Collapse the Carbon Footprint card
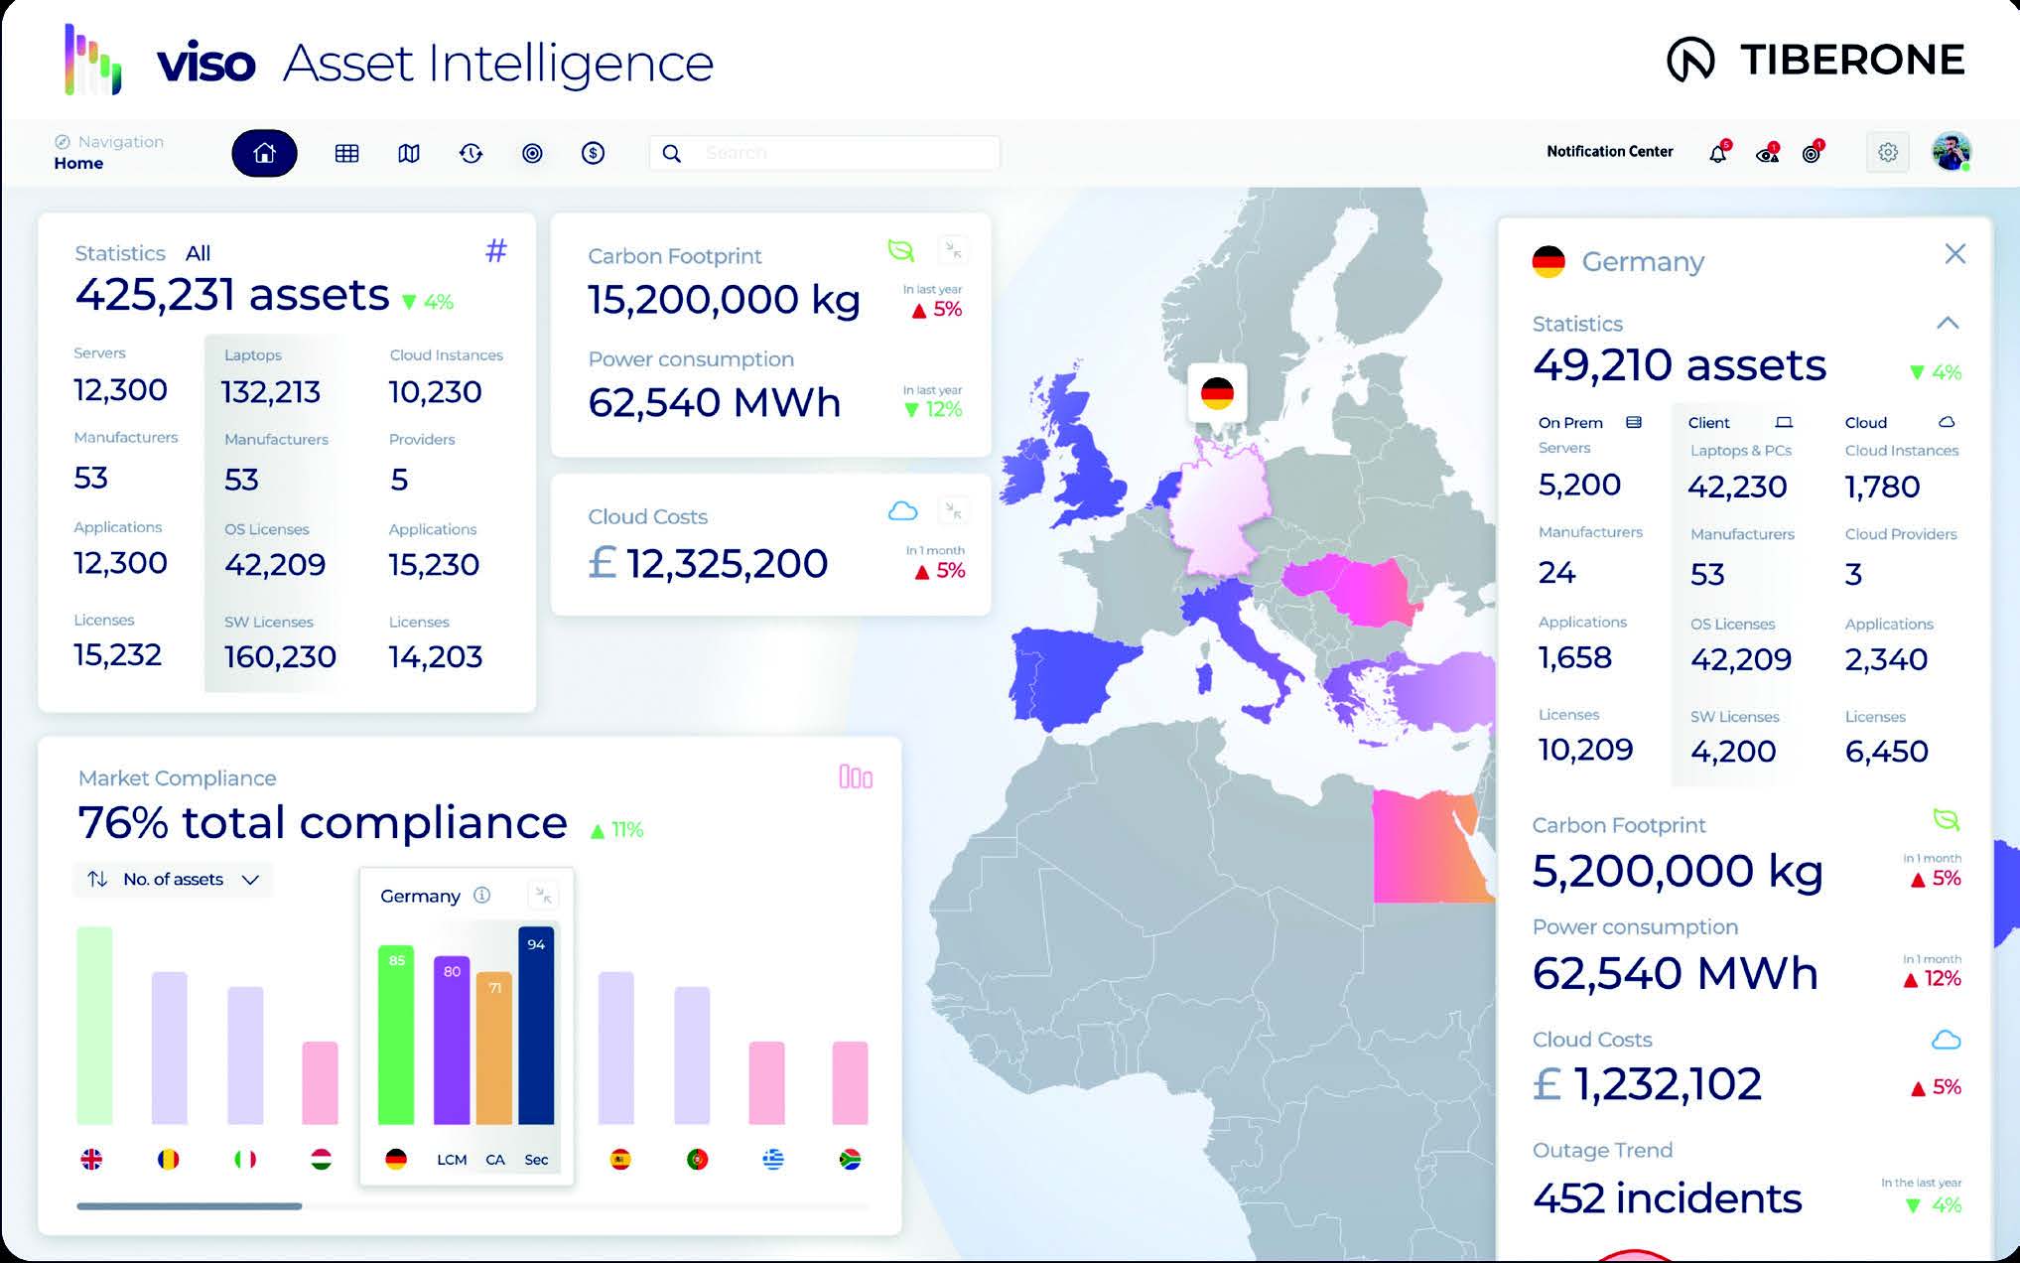The width and height of the screenshot is (2020, 1263). tap(953, 249)
